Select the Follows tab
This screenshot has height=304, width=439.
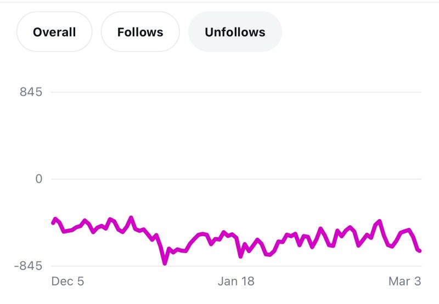tap(140, 32)
